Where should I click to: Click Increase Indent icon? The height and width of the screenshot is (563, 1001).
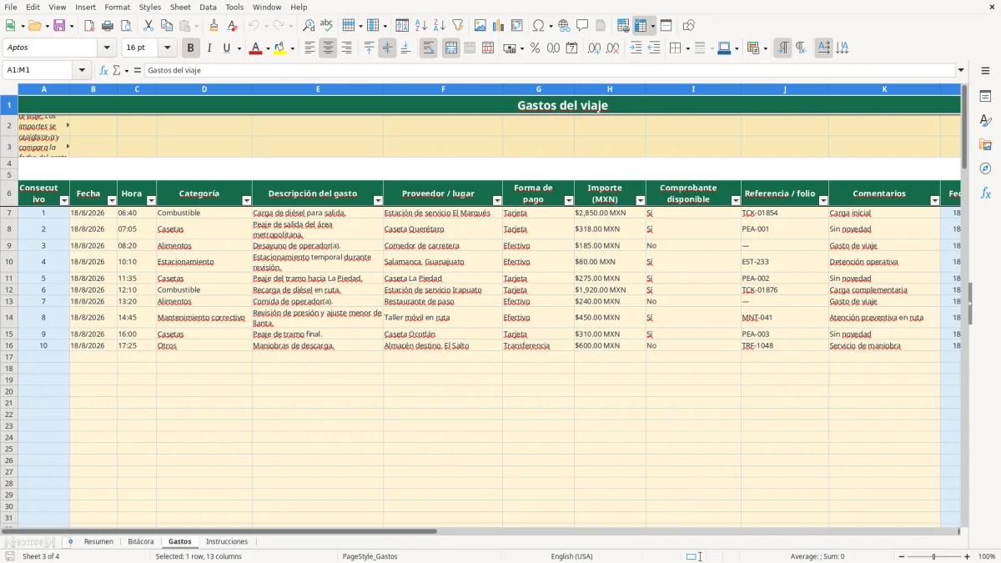pyautogui.click(x=636, y=48)
